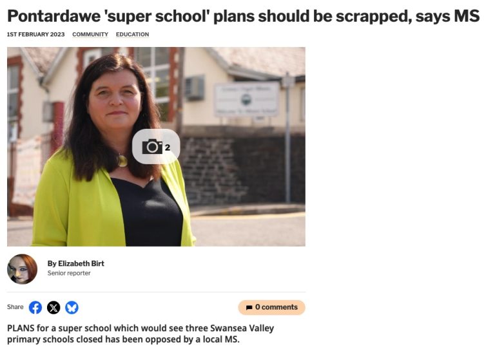Click the main article photo of the woman

coord(156,147)
